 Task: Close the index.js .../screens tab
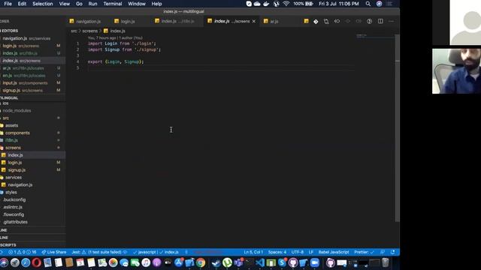click(254, 21)
